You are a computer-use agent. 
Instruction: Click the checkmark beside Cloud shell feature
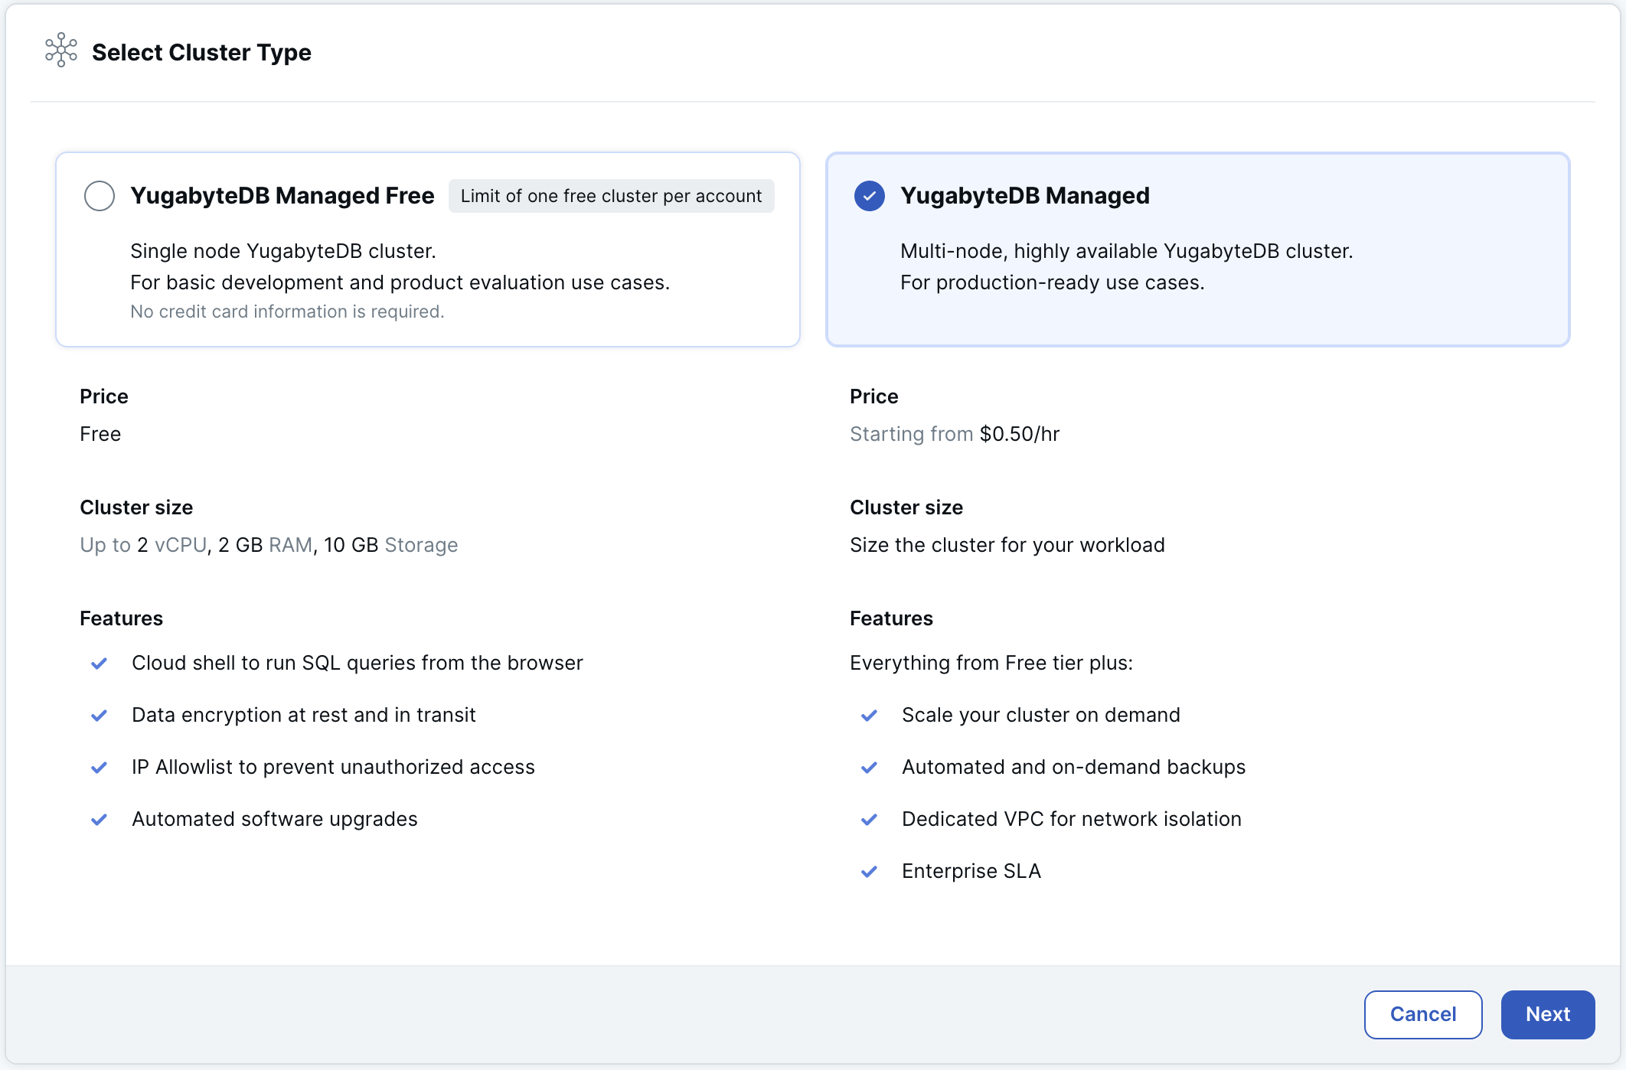[99, 663]
